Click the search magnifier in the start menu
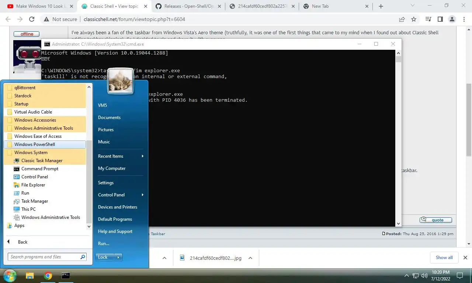The height and width of the screenshot is (283, 472). [83, 257]
